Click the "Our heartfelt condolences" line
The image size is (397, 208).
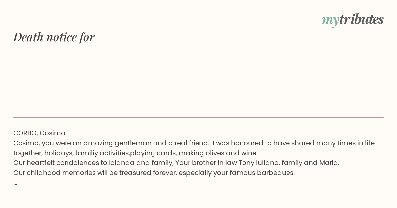pos(176,163)
